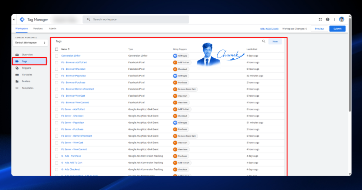The width and height of the screenshot is (362, 190).
Task: Go back using the header arrow icon
Action: pos(14,20)
